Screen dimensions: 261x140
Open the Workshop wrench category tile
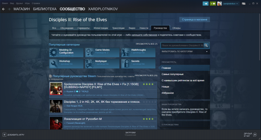66,64
